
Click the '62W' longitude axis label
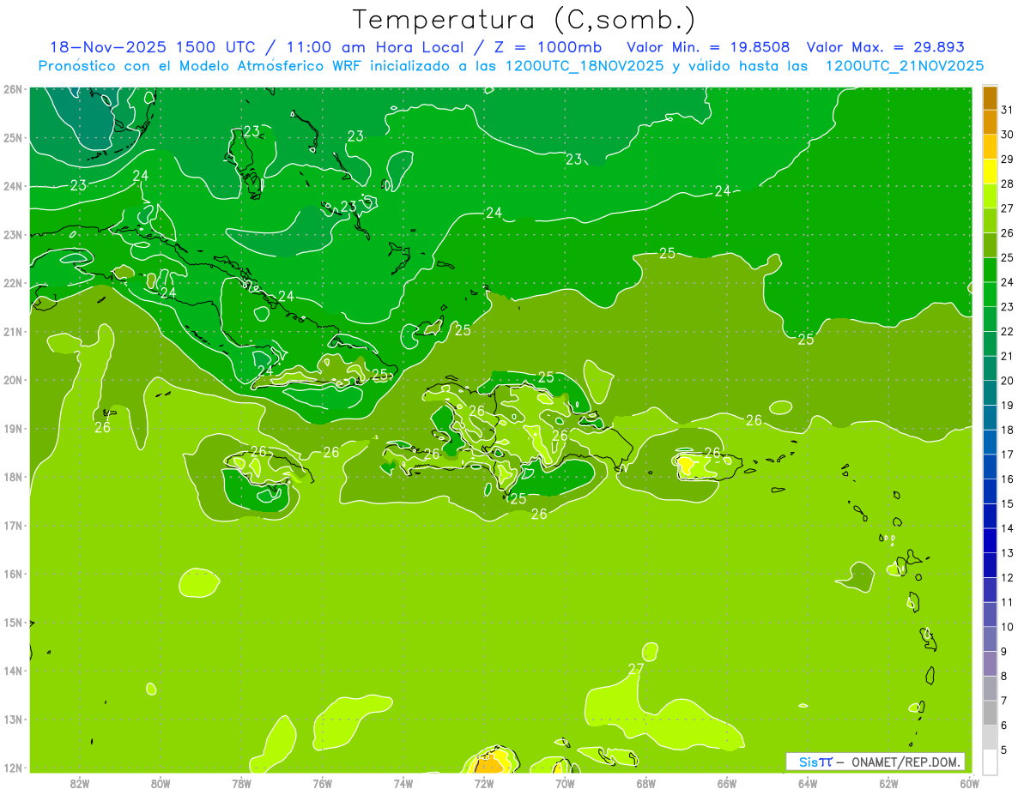tap(888, 784)
